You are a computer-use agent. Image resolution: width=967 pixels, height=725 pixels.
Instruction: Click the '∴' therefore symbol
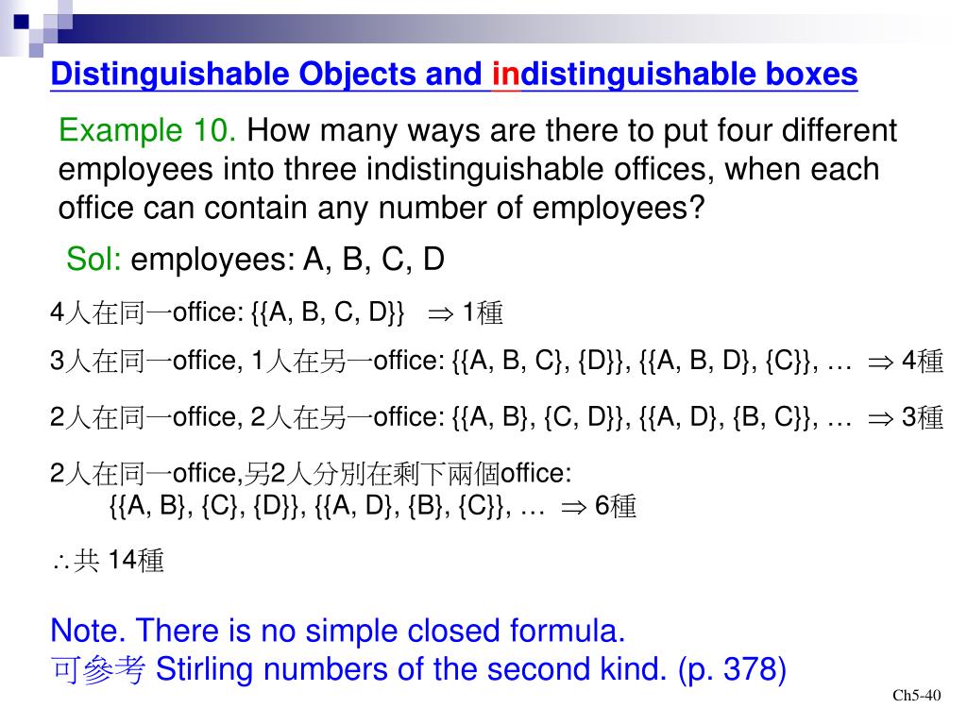pyautogui.click(x=61, y=563)
